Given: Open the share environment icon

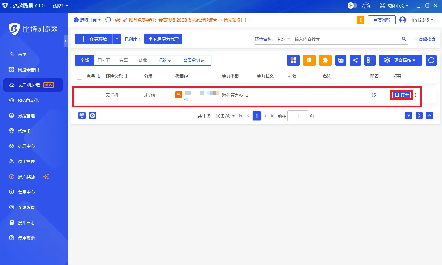Looking at the screenshot, I should click(355, 60).
